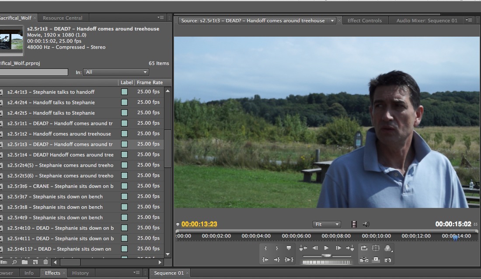The width and height of the screenshot is (481, 279).
Task: Play the source clip
Action: (326, 248)
